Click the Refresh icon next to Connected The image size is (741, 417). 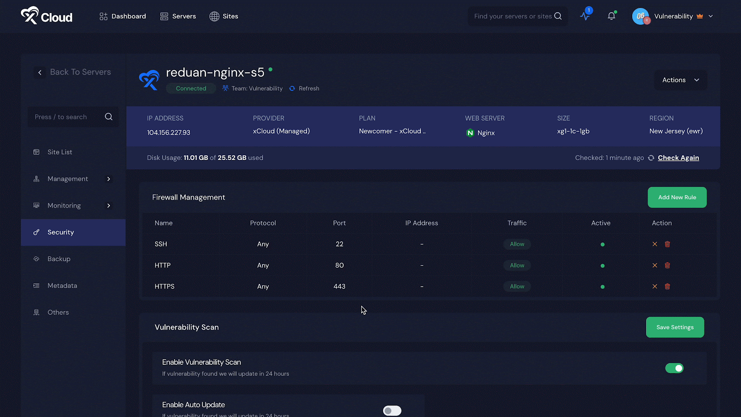point(292,88)
